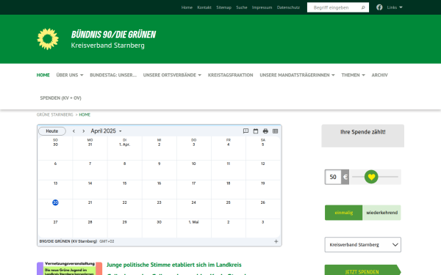This screenshot has height=275, width=441.
Task: Expand the Links dropdown in top bar
Action: [x=394, y=7]
